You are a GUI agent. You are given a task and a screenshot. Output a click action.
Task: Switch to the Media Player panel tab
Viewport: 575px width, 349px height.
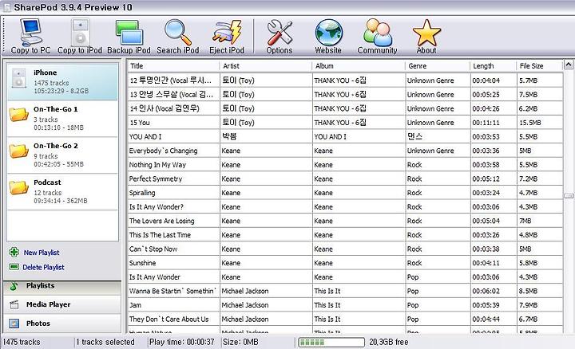coord(62,304)
